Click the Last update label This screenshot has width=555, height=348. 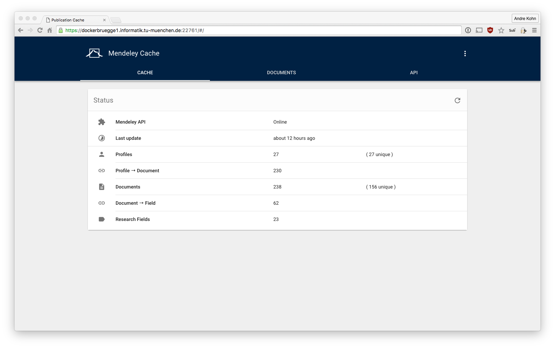[x=128, y=138]
